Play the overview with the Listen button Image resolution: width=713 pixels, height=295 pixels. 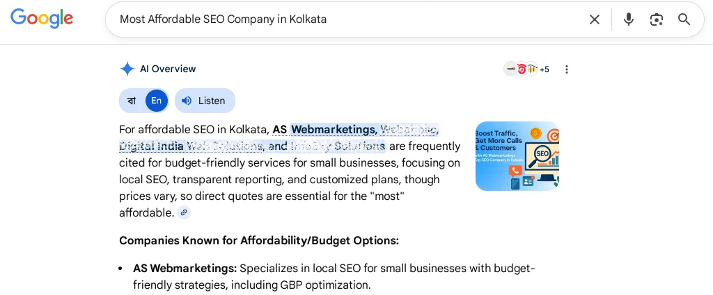click(205, 101)
